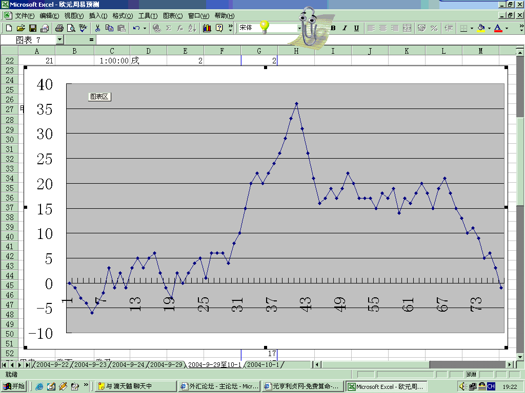Click the Office Assistant help icon
Image resolution: width=525 pixels, height=393 pixels.
[219, 28]
